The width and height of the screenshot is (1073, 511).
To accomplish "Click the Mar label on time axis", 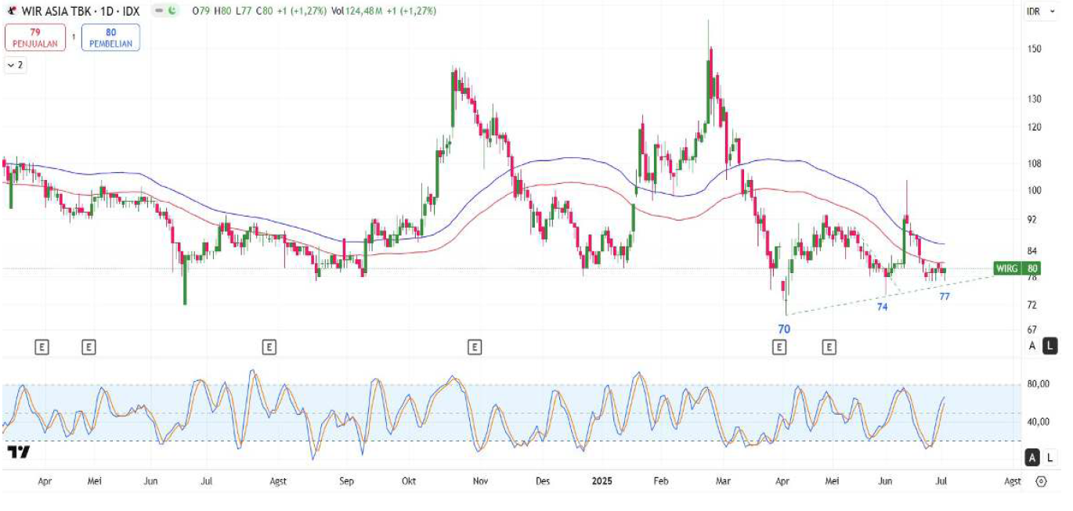I will coord(721,481).
